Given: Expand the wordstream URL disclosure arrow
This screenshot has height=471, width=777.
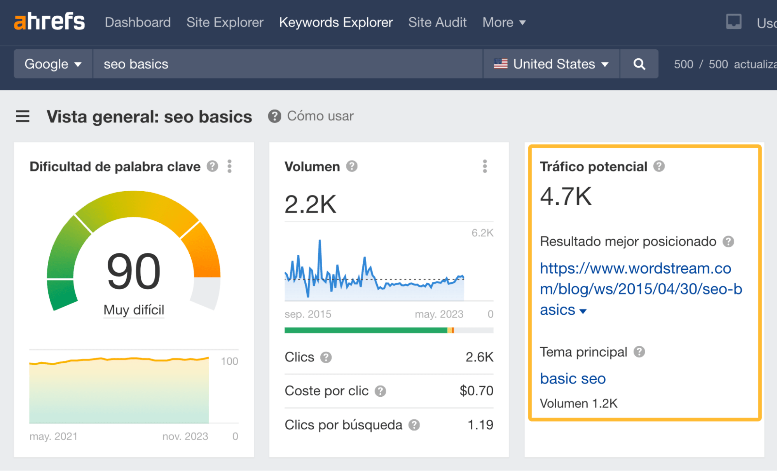Looking at the screenshot, I should click(x=583, y=311).
